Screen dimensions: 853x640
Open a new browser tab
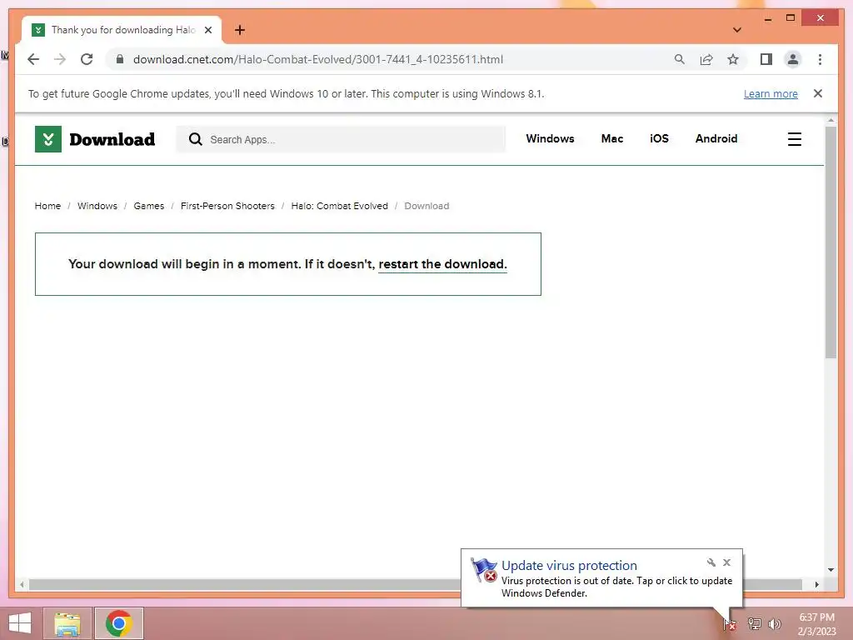click(x=239, y=30)
